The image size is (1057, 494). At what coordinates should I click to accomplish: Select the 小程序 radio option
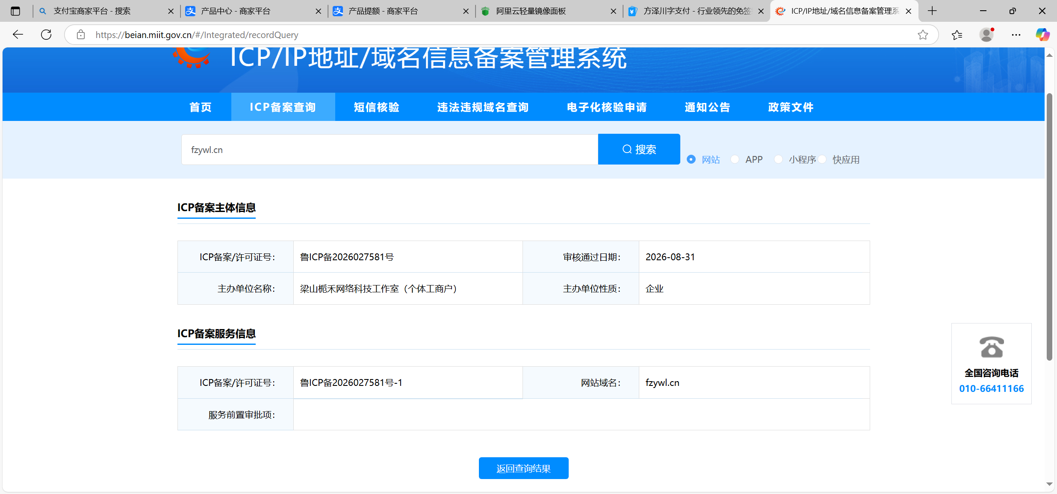coord(778,159)
